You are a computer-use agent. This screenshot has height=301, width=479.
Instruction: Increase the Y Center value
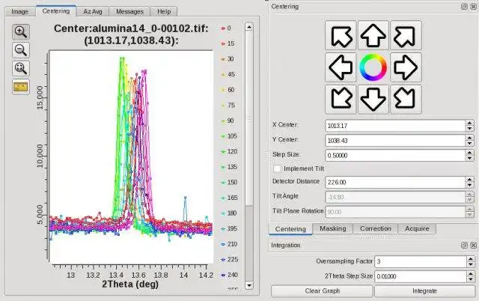[470, 138]
